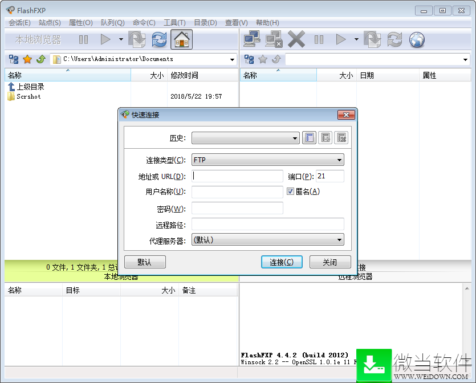Click the local favorites star icon

point(27,59)
